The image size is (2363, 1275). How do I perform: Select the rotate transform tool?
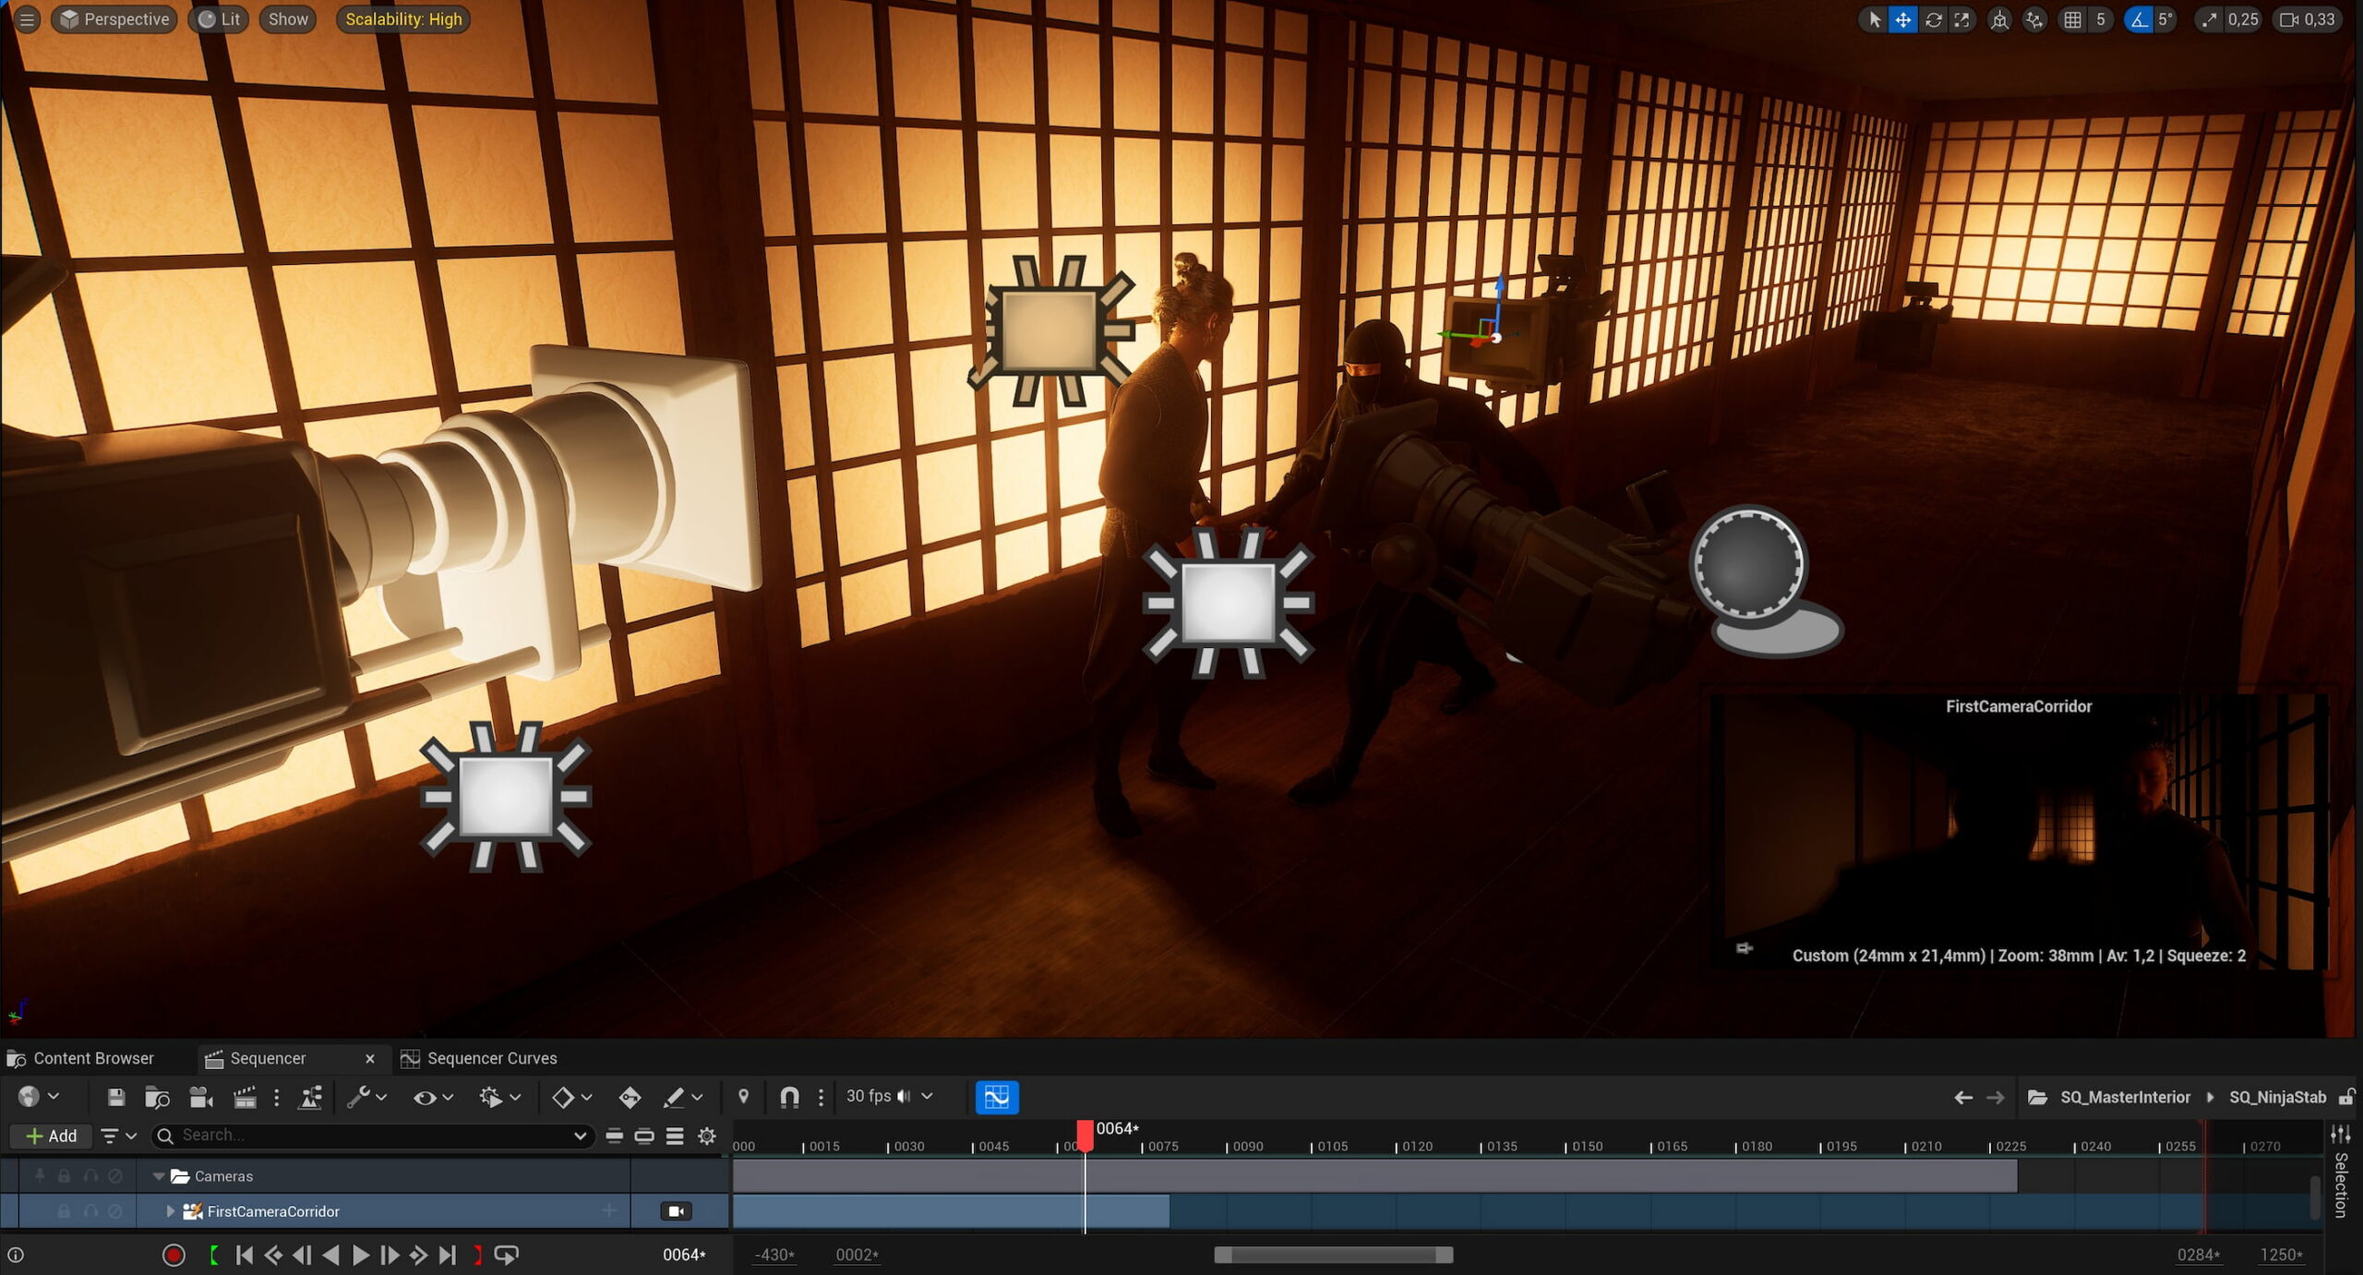coord(1933,19)
